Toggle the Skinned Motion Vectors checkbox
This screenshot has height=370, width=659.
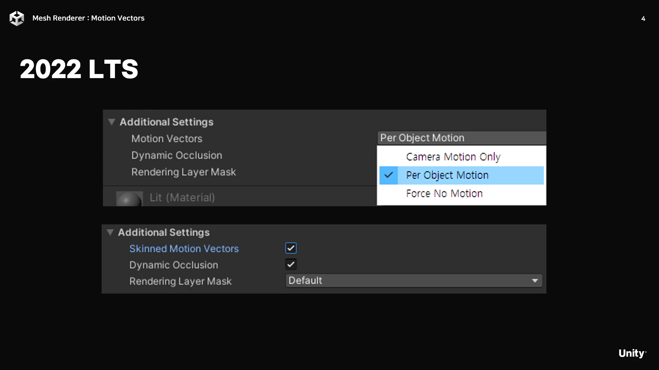point(291,248)
